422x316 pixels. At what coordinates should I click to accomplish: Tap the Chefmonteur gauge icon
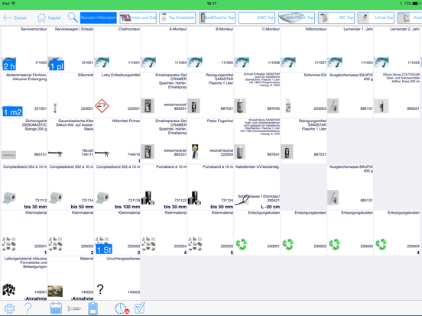pos(102,62)
